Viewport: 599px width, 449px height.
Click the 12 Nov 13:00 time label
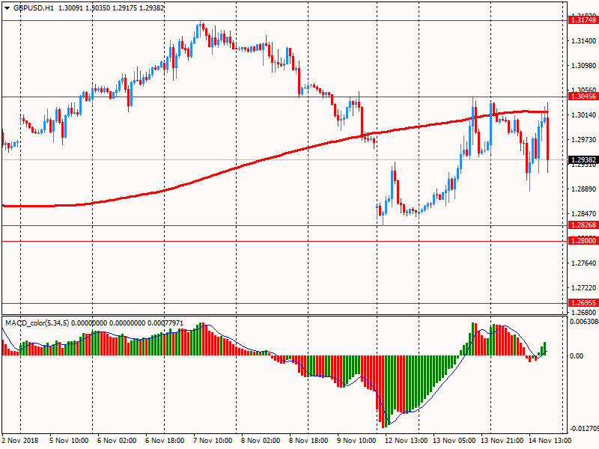coord(406,441)
